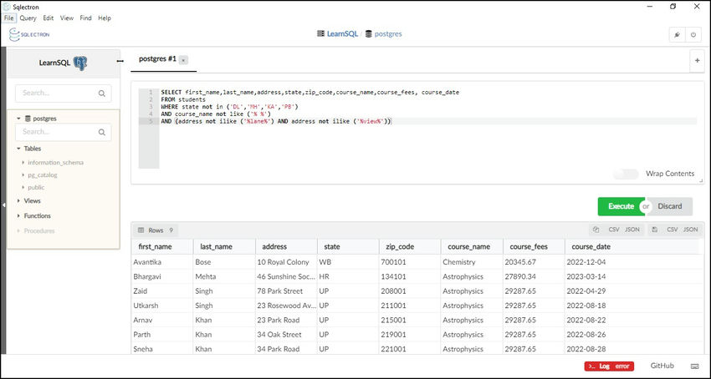Click the PostgreSQL elephant logo

click(80, 63)
